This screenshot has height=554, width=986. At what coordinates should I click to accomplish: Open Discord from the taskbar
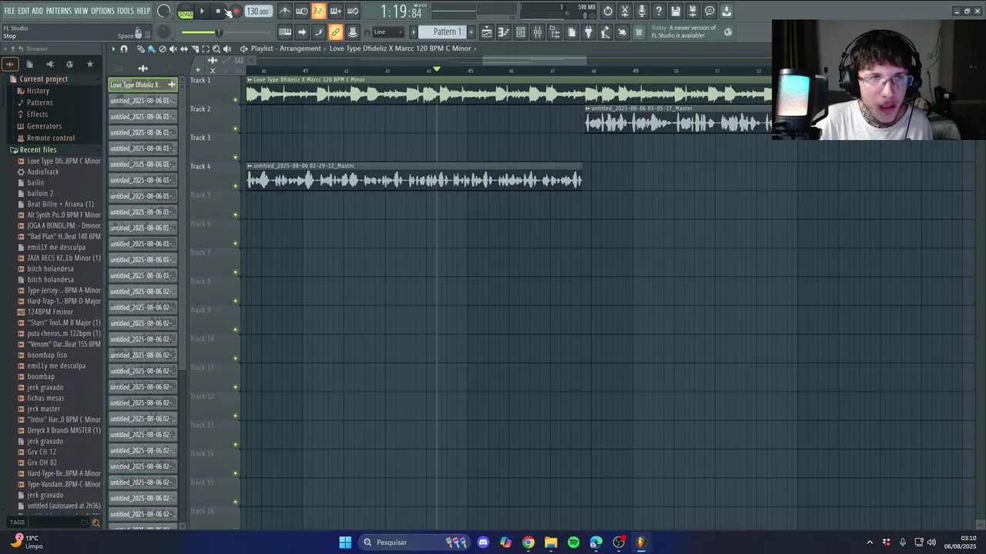(x=483, y=542)
